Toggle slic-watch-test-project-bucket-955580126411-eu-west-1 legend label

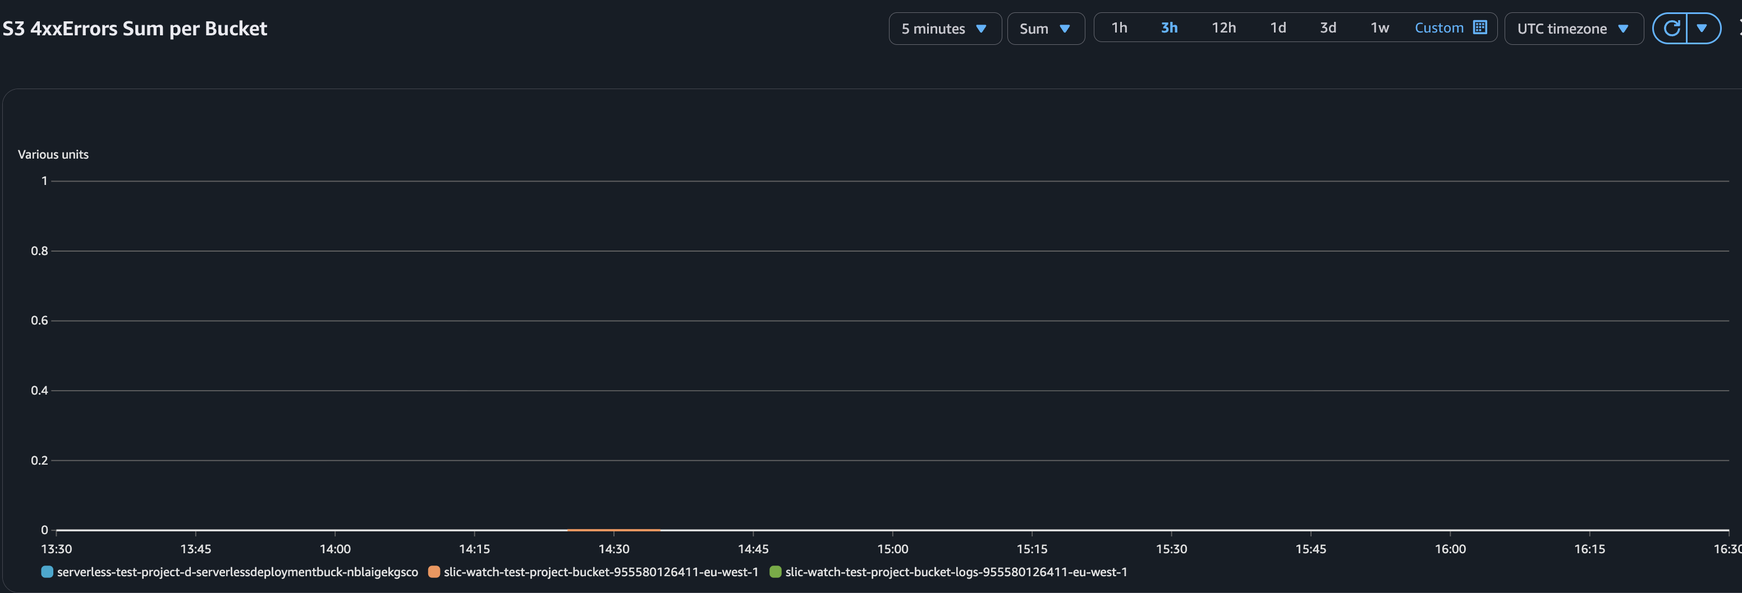pyautogui.click(x=601, y=572)
